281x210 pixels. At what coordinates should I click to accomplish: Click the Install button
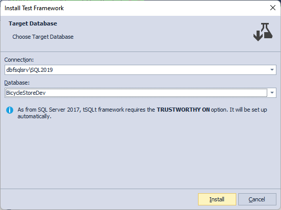(217, 199)
